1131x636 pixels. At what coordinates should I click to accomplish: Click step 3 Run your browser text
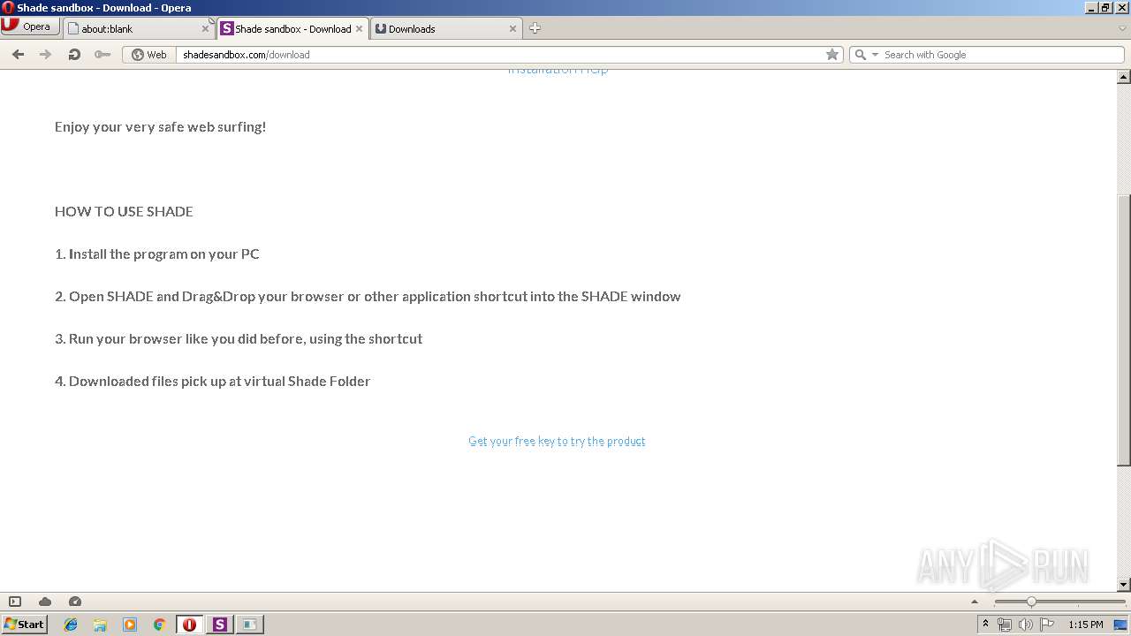point(239,339)
